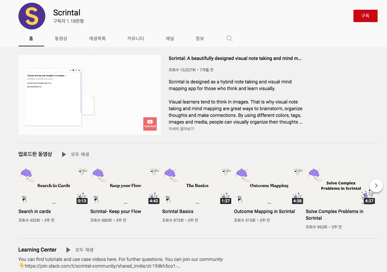The height and width of the screenshot is (272, 387).
Task: Click the red Subscribe icon on featured video
Action: [150, 124]
